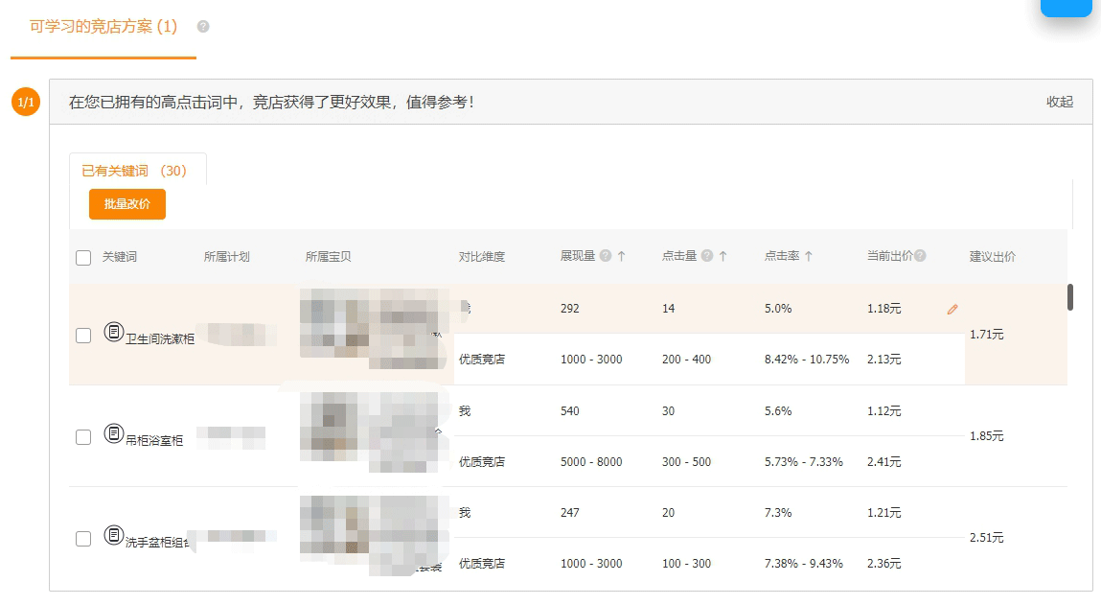Screen dimensions: 1101x605
Task: Check the box for 吊柜浴室柜 keyword
Action: pyautogui.click(x=83, y=437)
